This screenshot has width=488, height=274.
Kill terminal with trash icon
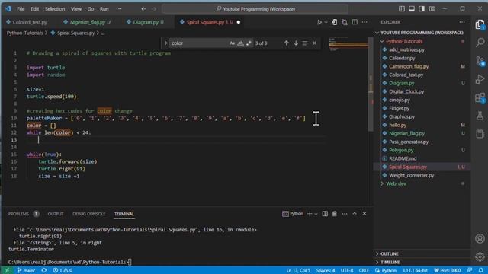[335, 214]
